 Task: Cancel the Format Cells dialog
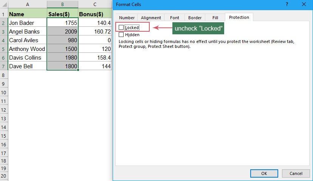pos(296,173)
